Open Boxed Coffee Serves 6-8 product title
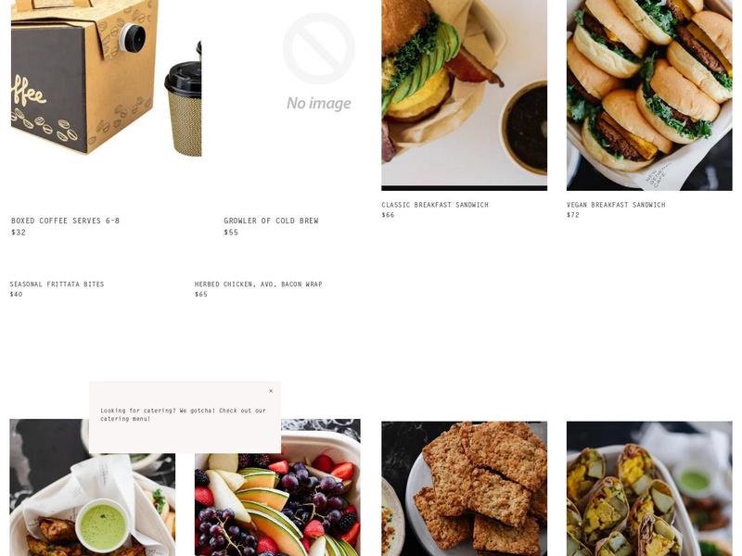 click(65, 221)
